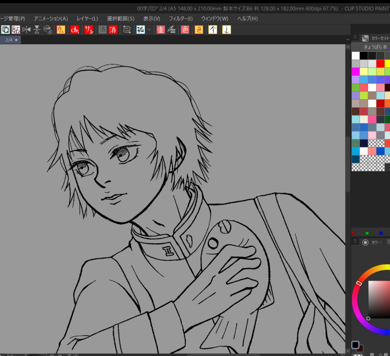Image resolution: width=390 pixels, height=356 pixels.
Task: Click the blue-bordered 抜 icon
Action: tap(141, 30)
